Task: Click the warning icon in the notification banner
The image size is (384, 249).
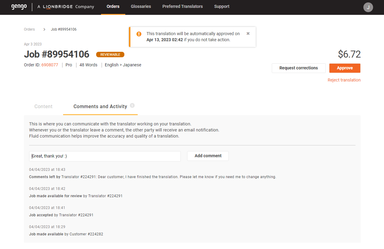Action: (139, 34)
